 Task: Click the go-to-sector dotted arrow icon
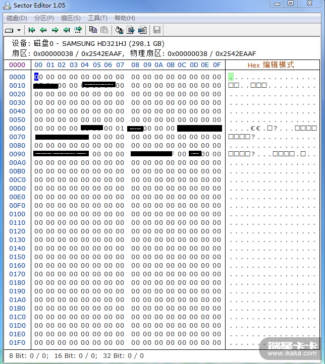pos(78,30)
